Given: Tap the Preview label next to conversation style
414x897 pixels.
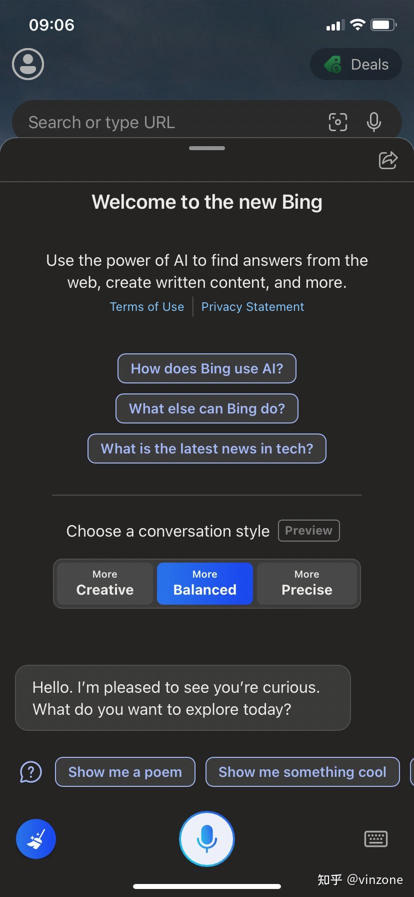Looking at the screenshot, I should click(308, 531).
